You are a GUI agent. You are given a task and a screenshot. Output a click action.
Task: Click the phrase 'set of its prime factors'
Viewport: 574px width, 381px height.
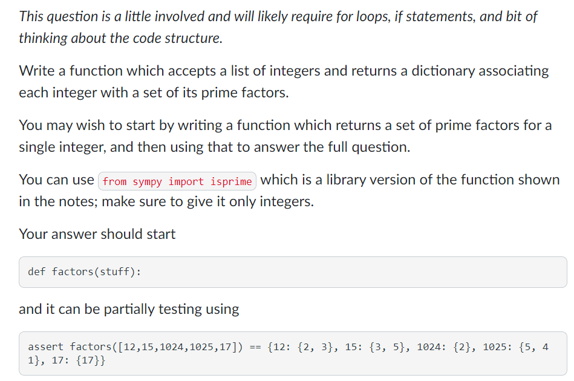218,93
